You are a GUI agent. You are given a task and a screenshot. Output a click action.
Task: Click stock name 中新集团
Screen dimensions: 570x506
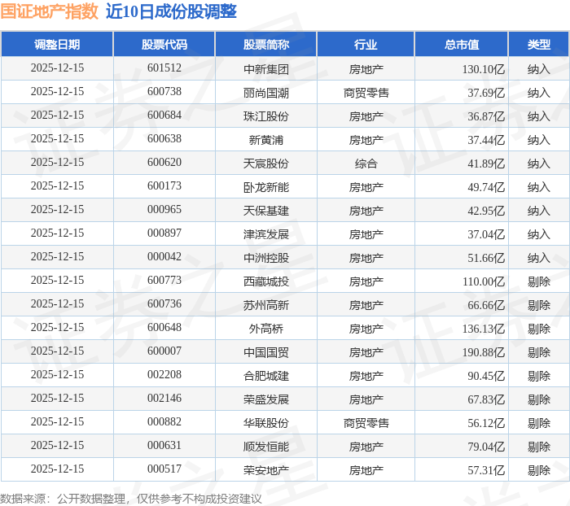266,69
